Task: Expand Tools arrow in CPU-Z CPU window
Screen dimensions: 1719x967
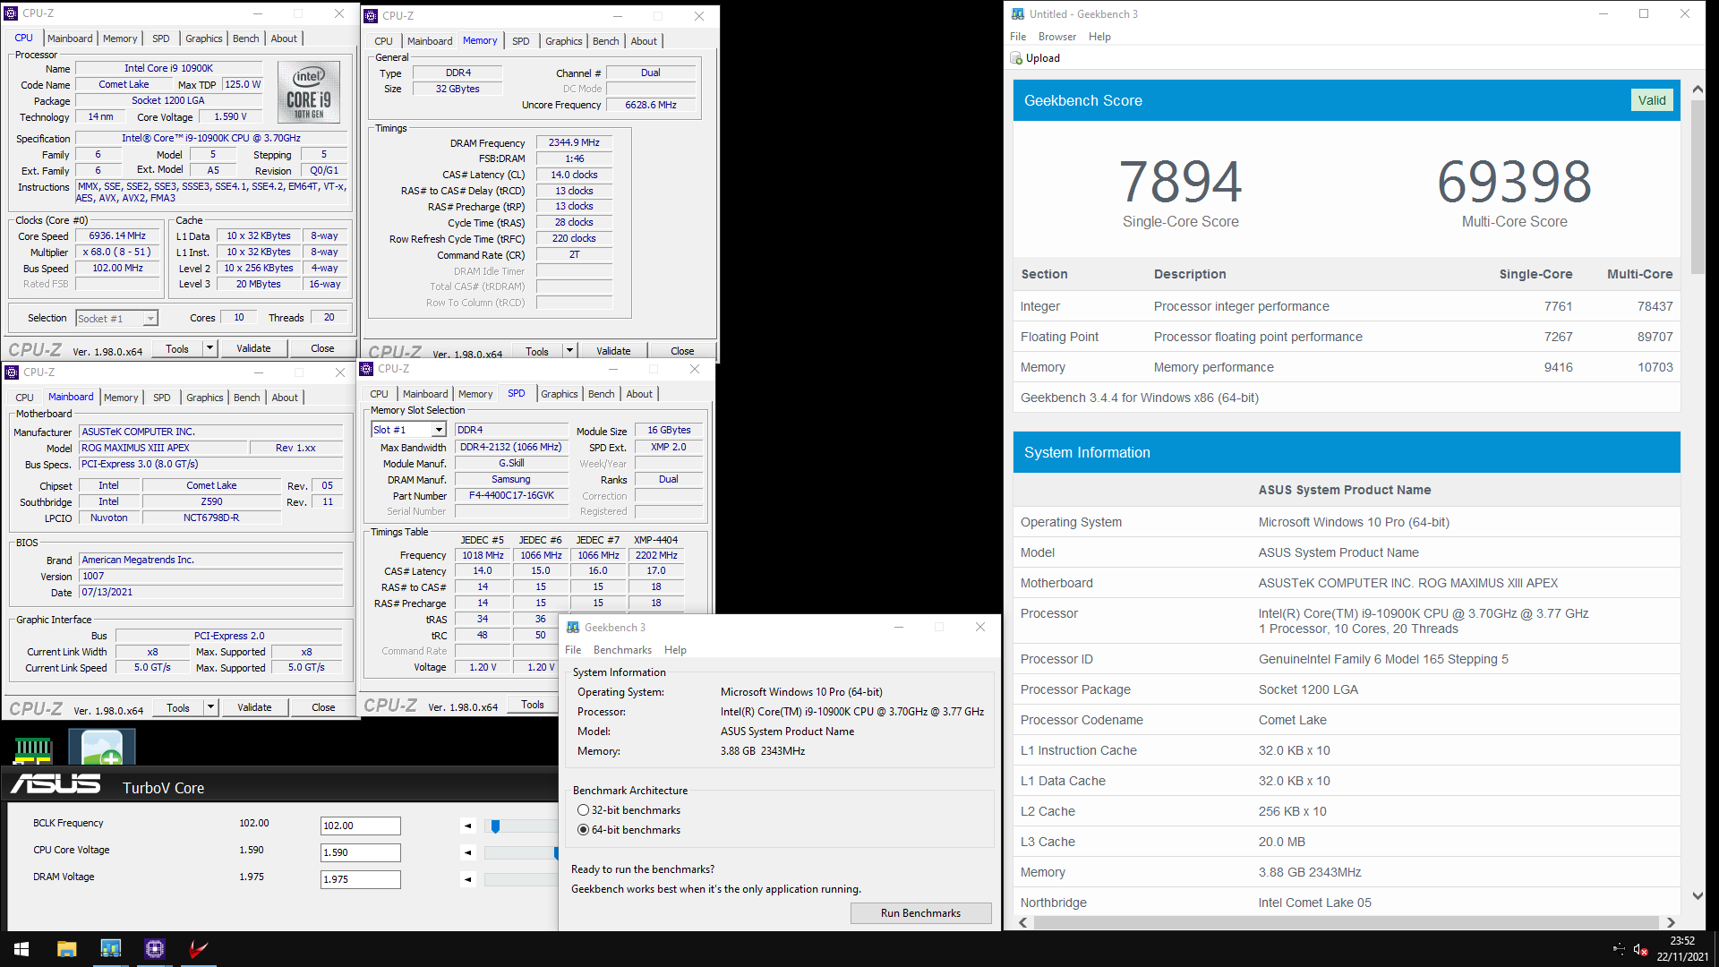Action: coord(210,348)
